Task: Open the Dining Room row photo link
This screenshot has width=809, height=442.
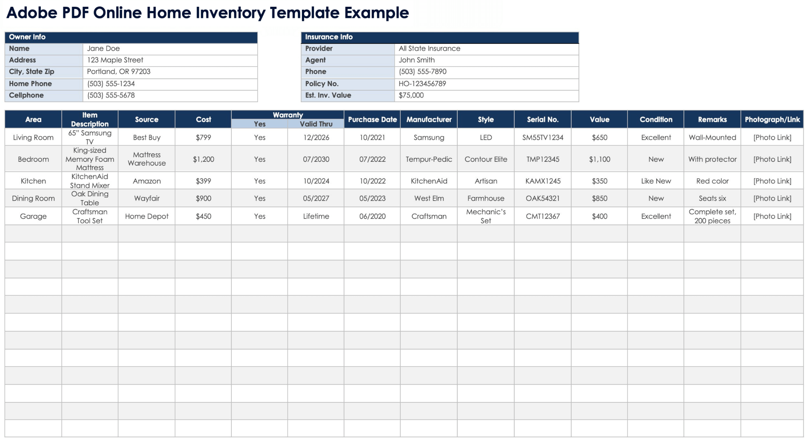Action: tap(772, 198)
